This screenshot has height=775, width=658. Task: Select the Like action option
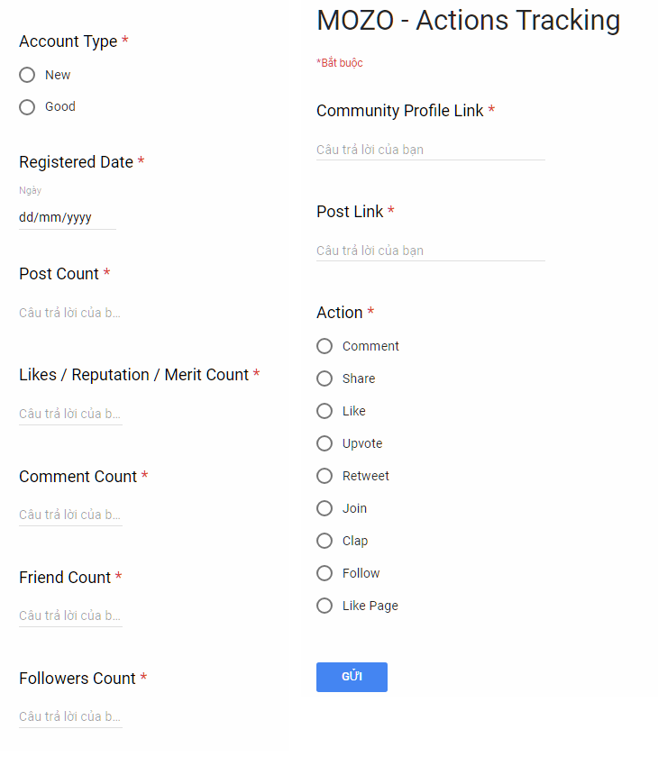(x=324, y=411)
